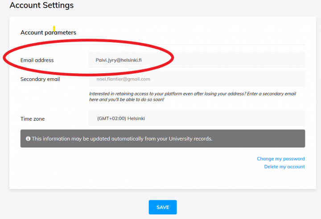This screenshot has width=321, height=219.
Task: Open the Time zone dropdown
Action: 197,118
